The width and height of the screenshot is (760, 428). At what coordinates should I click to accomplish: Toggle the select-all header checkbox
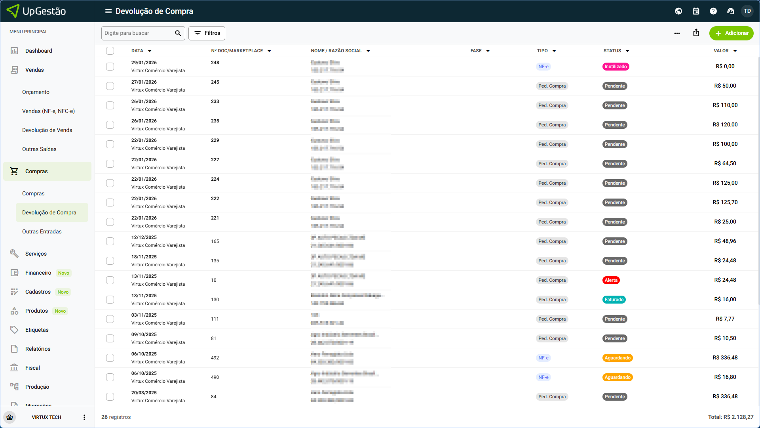pyautogui.click(x=110, y=51)
